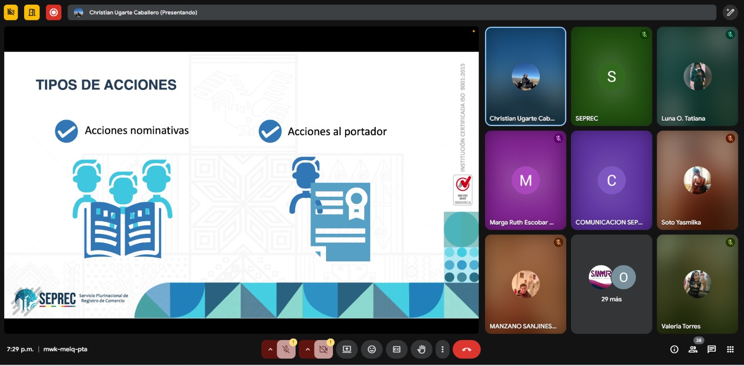744x366 pixels.
Task: Open the pen annotation tool
Action: (730, 13)
